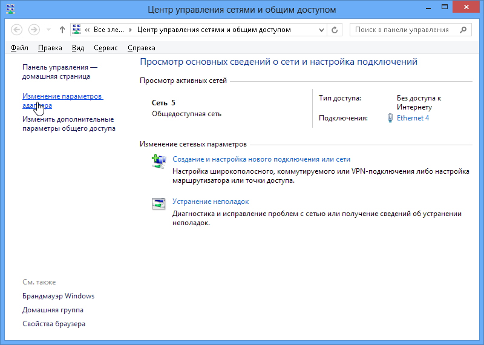484x345 pixels.
Task: Refresh the address bar view
Action: [x=335, y=30]
